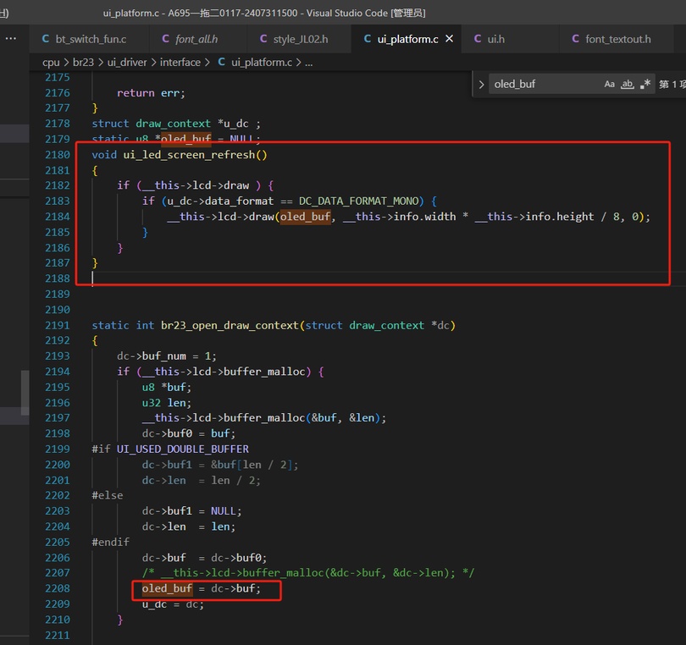The height and width of the screenshot is (645, 686).
Task: Click the #endif preprocessor directive
Action: [x=110, y=543]
